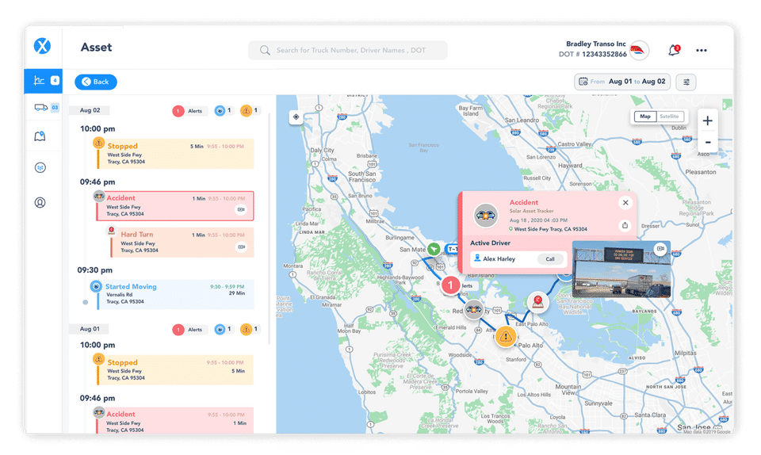Select Aug 02 Accident event card

coord(174,205)
